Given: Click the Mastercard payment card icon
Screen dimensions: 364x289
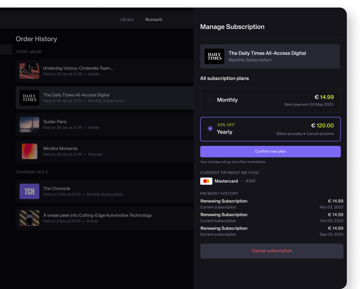Looking at the screenshot, I should (206, 181).
